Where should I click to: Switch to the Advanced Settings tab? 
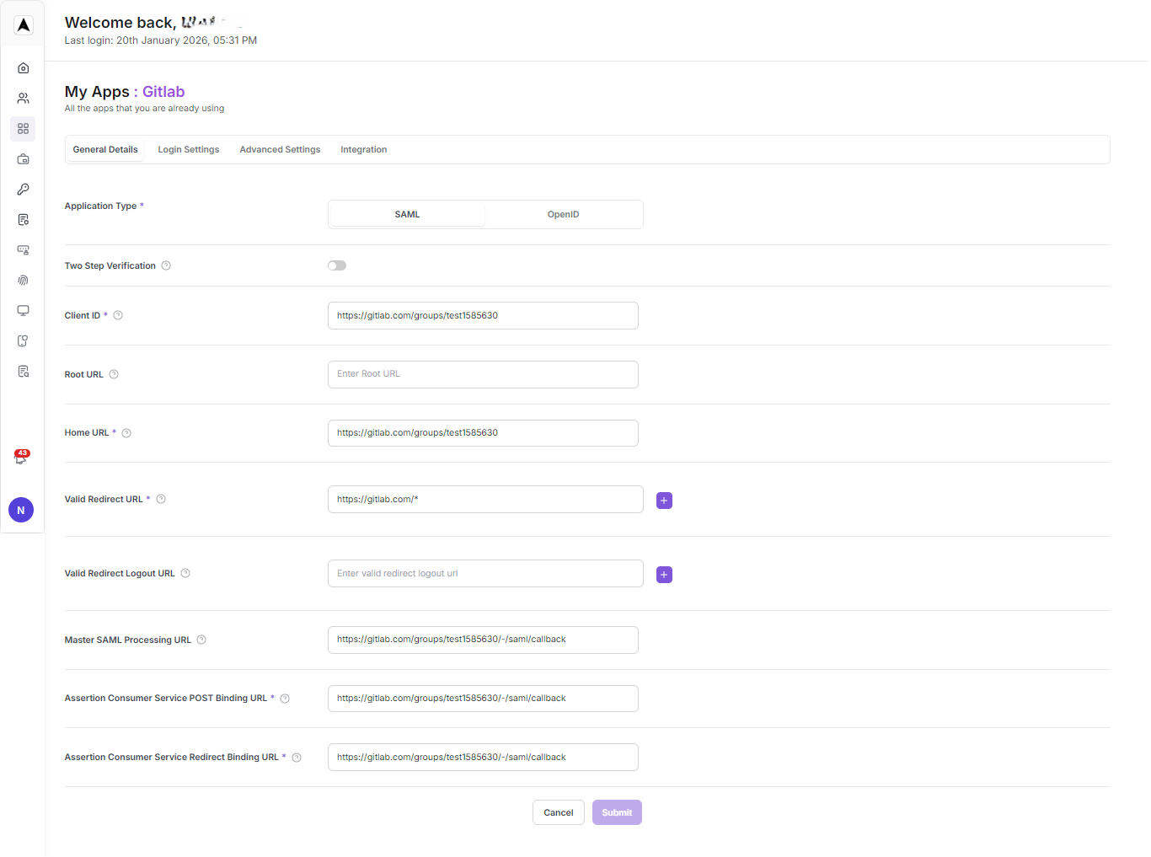[x=280, y=150]
